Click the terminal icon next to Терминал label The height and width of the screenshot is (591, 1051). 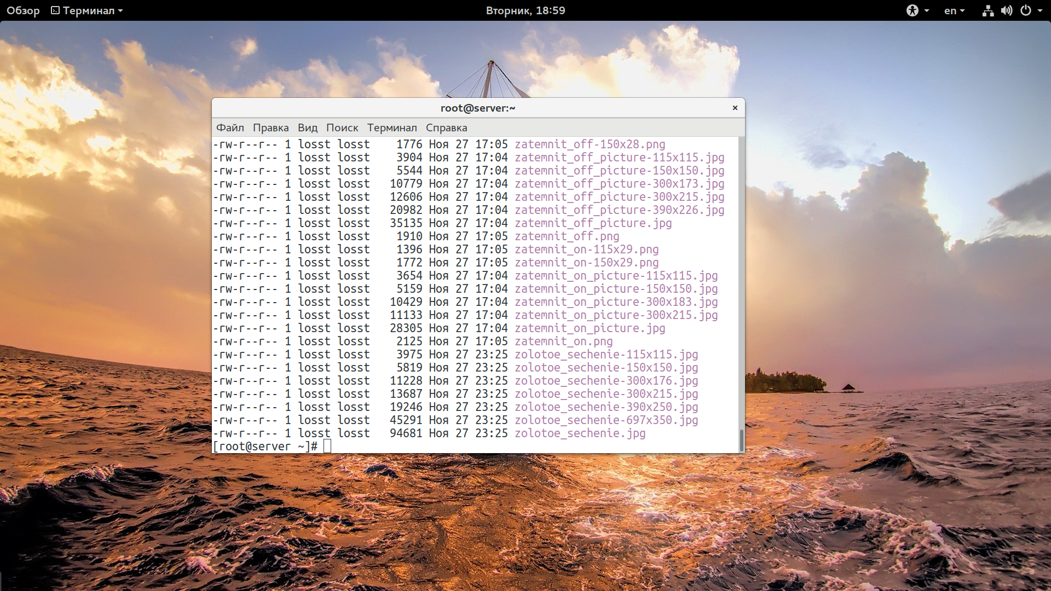55,10
